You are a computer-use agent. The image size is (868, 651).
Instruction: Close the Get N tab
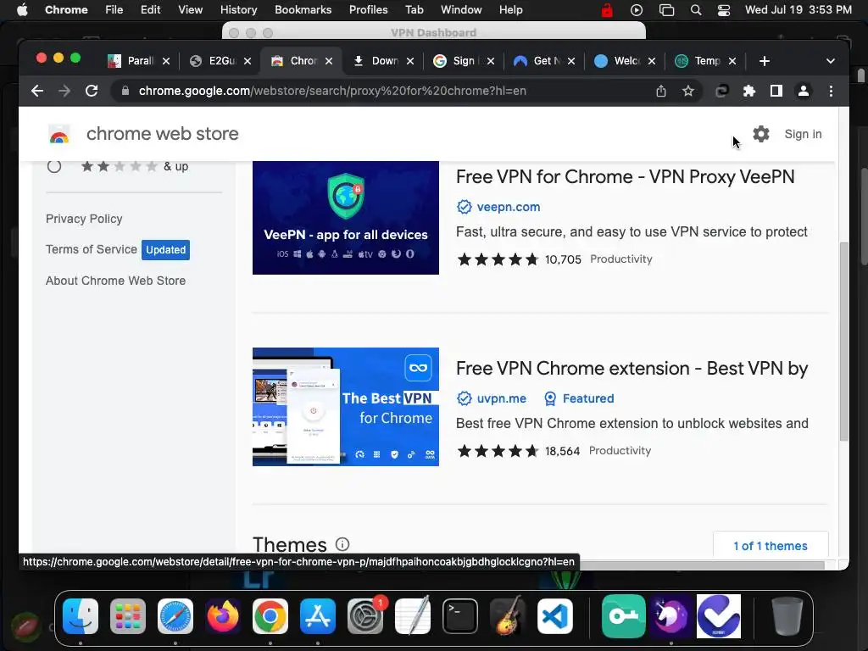click(x=571, y=61)
